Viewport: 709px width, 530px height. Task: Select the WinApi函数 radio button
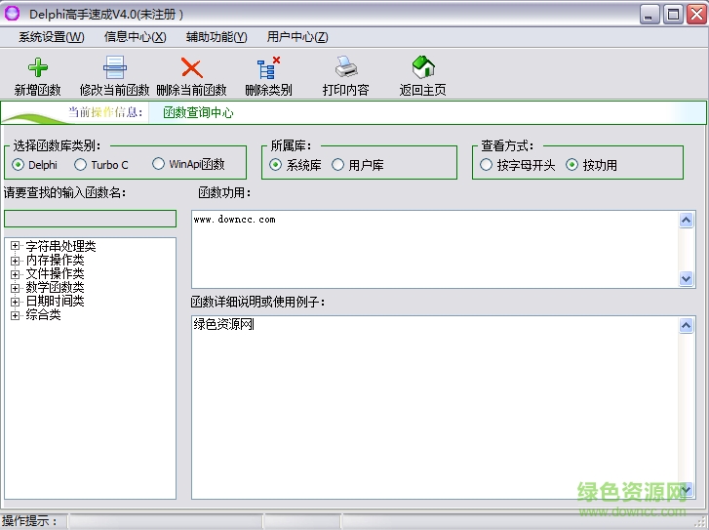[158, 164]
